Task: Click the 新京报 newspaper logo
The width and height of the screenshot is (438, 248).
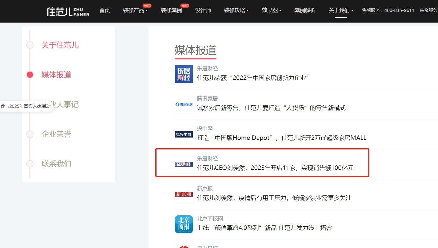Action: coord(184,194)
